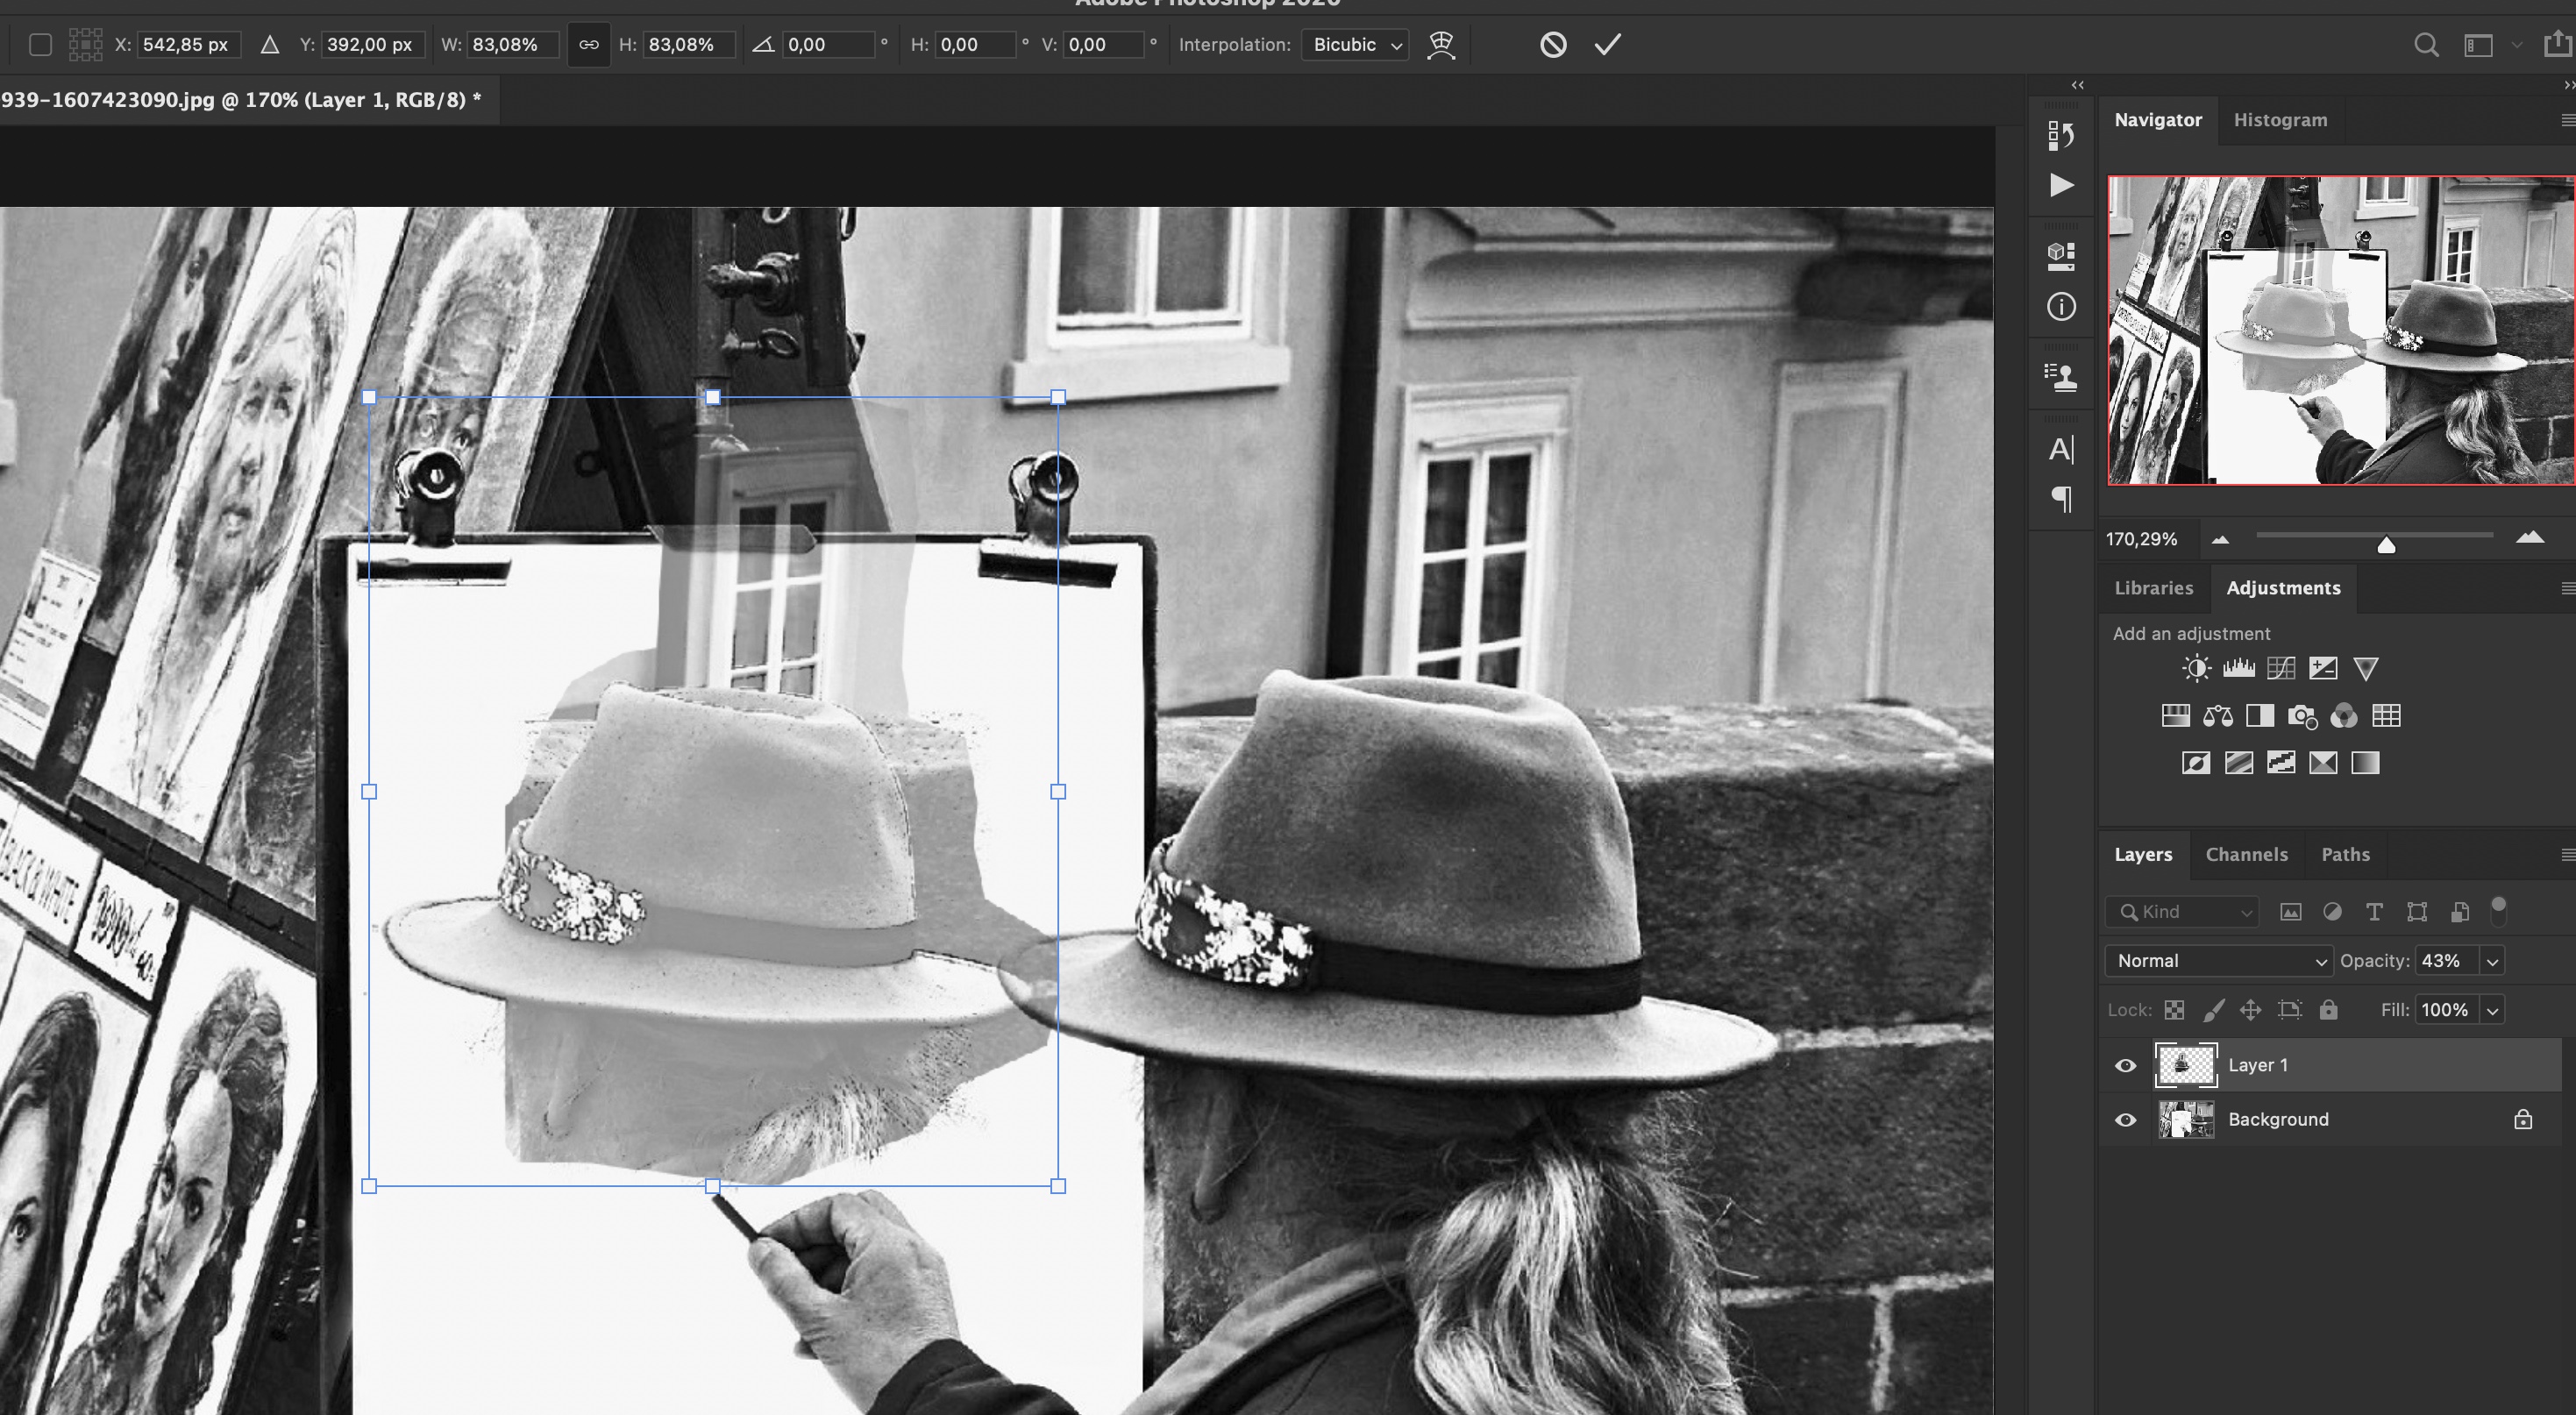Open the search icon in top bar
Viewport: 2576px width, 1415px height.
2426,45
